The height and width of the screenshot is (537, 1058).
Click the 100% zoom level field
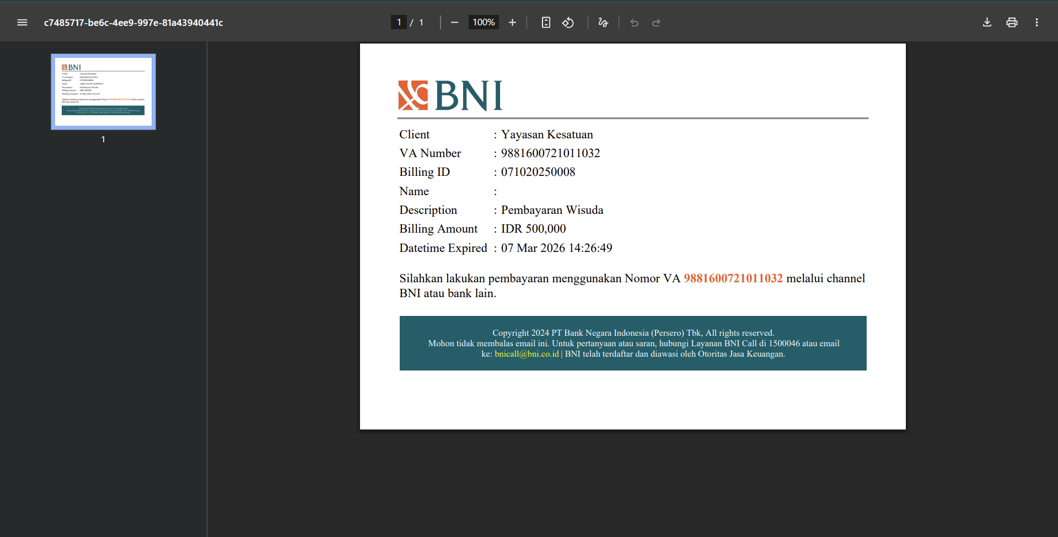(x=484, y=23)
